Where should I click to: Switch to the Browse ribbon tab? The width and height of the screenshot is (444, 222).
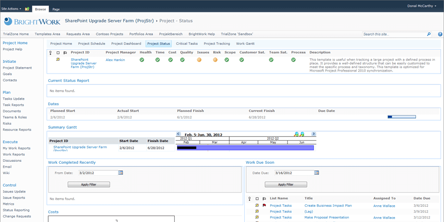click(40, 9)
